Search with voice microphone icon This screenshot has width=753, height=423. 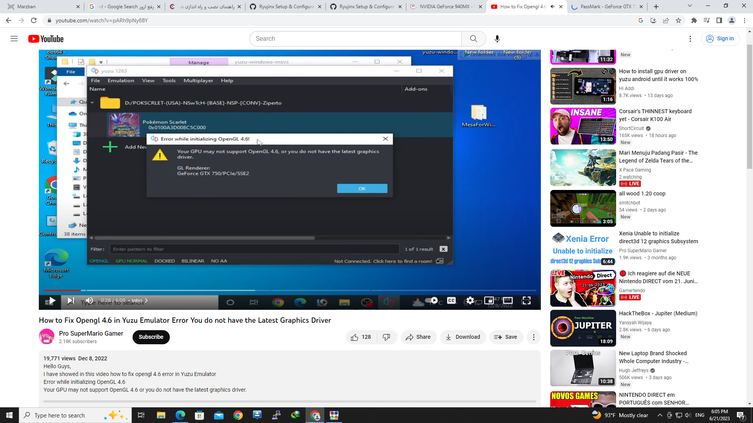point(497,39)
